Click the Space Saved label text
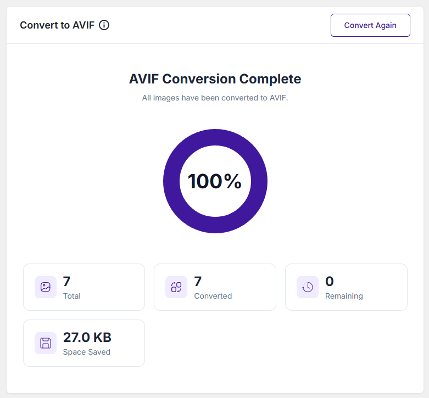 tap(86, 352)
